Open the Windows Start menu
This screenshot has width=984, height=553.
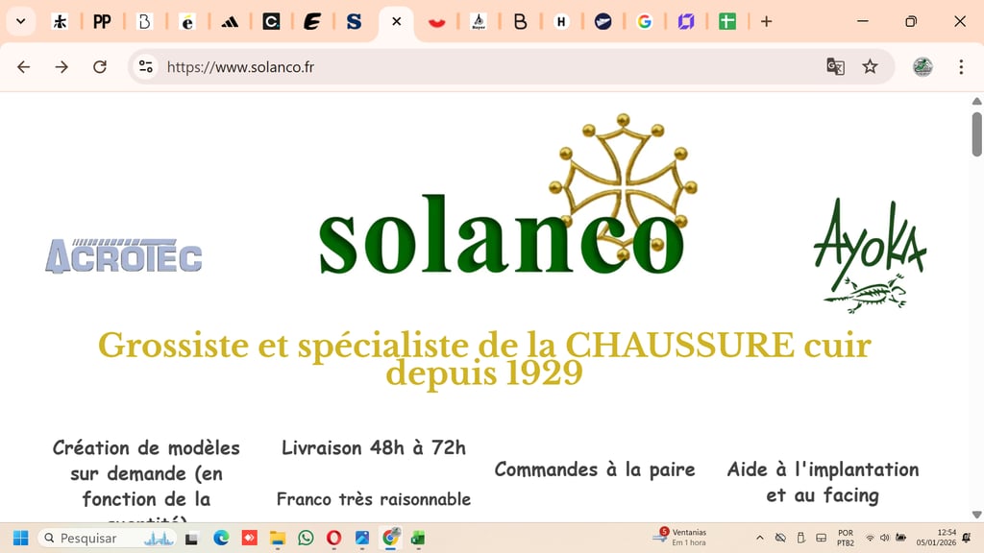21,538
